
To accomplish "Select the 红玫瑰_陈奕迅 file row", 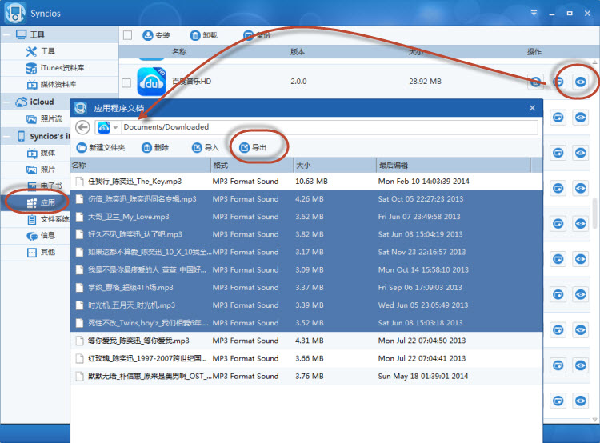I will (x=306, y=358).
